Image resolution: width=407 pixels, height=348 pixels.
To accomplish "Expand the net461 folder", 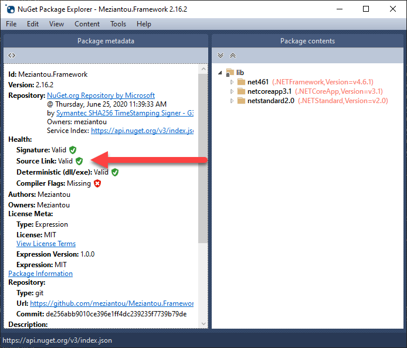I will 232,83.
